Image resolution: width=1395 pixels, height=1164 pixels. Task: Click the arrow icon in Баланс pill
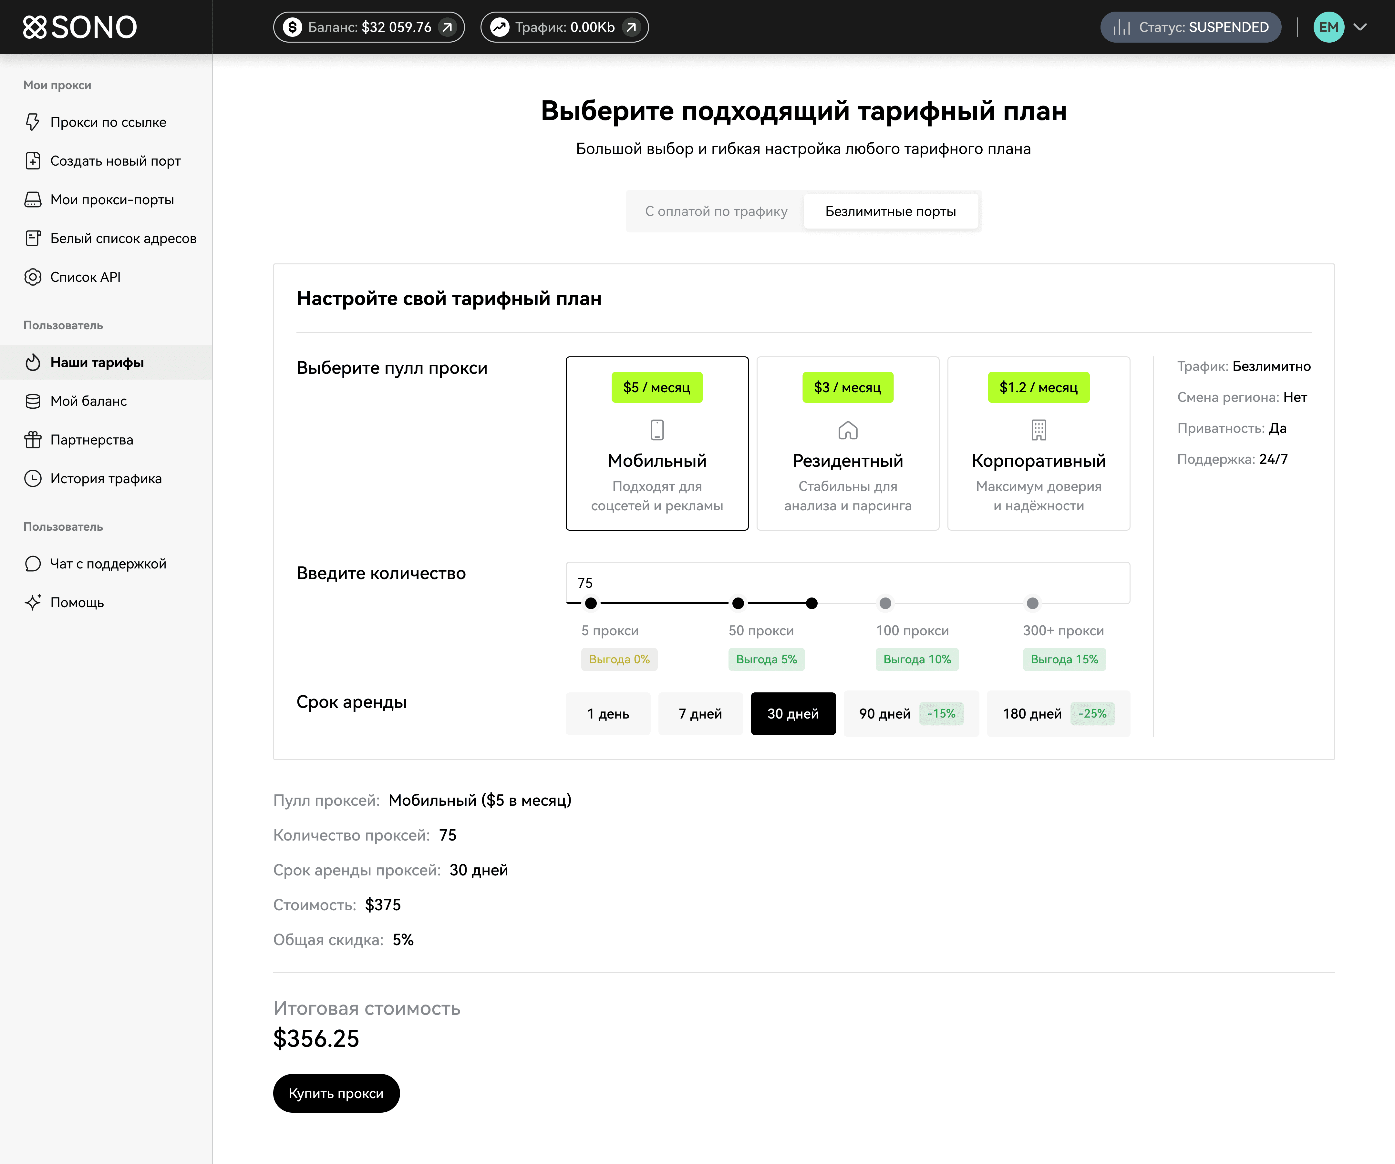point(448,27)
